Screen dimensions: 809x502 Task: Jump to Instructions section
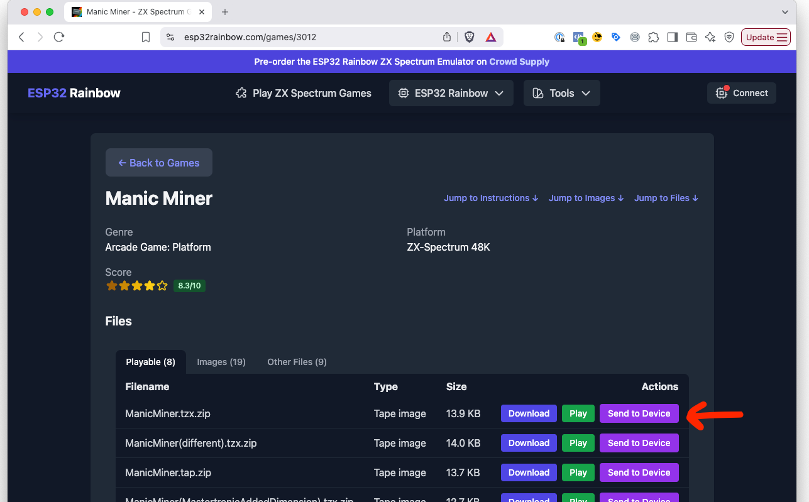coord(491,198)
